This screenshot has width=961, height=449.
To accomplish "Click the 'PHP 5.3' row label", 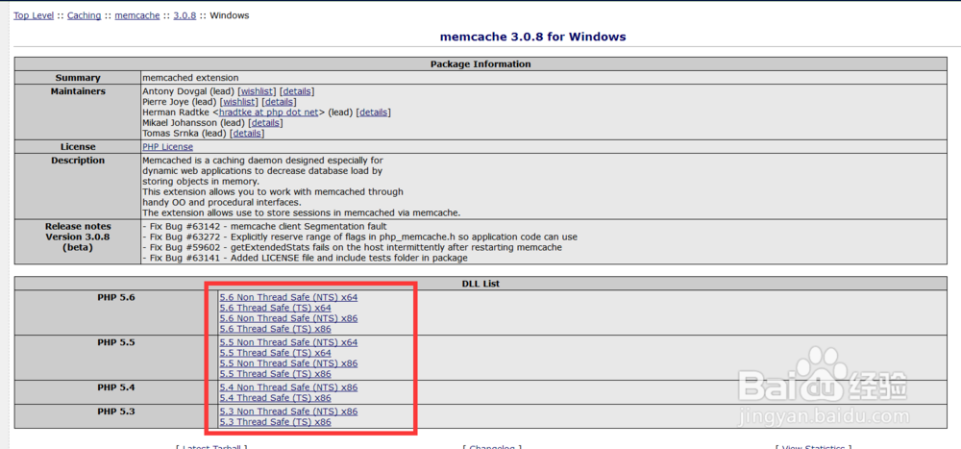I will (116, 412).
